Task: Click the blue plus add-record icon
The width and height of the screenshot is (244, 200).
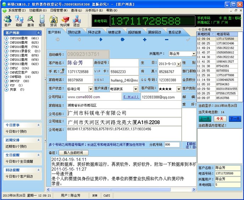Action: click(145, 40)
